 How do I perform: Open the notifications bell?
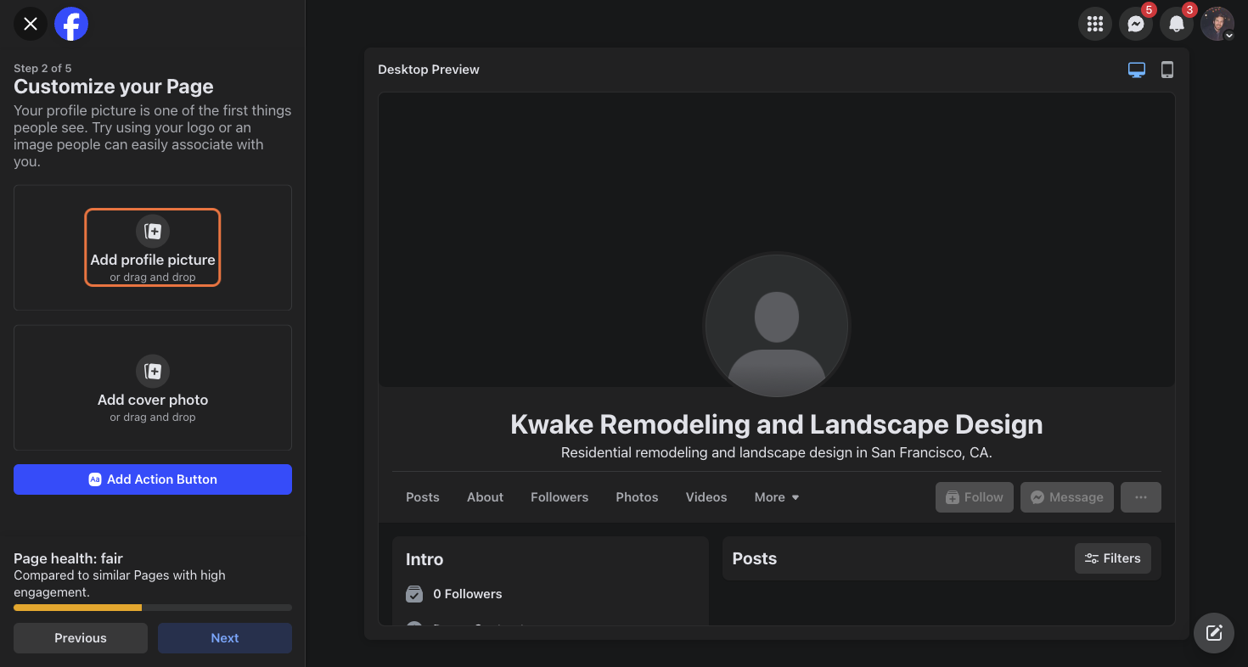[x=1177, y=24]
